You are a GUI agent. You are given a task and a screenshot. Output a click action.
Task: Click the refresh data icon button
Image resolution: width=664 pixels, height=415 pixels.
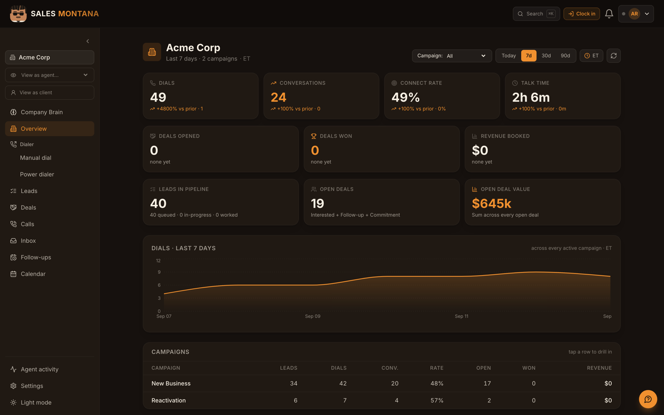[x=613, y=56]
